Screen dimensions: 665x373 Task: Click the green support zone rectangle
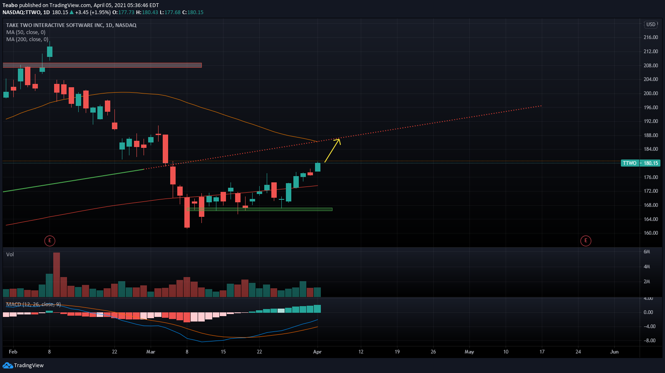tap(260, 209)
